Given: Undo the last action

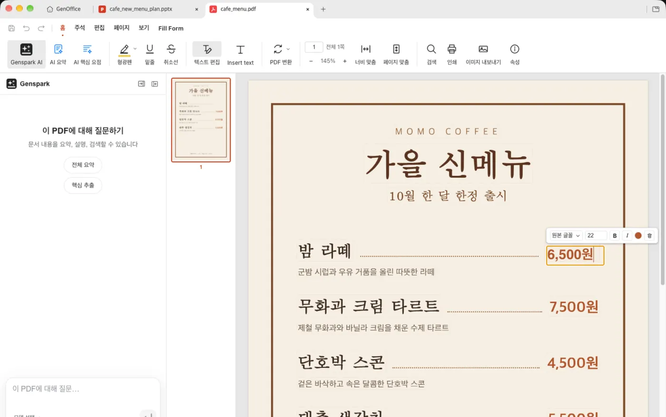Looking at the screenshot, I should (26, 28).
